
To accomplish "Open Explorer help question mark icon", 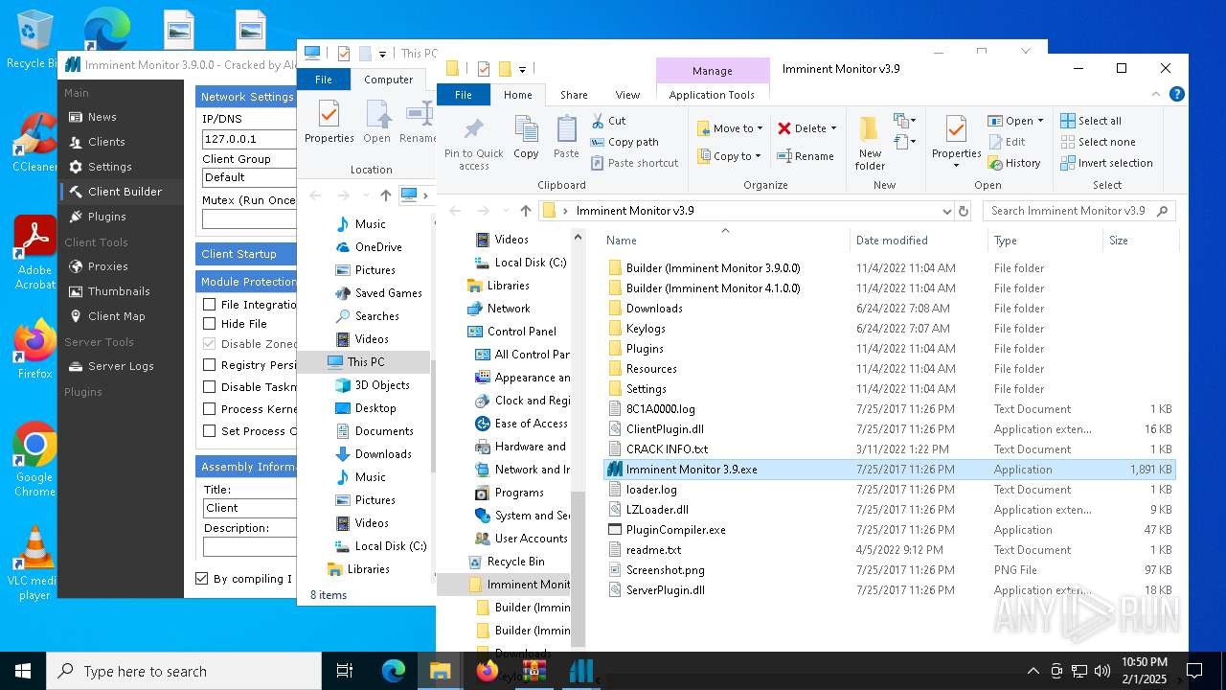I will pos(1177,94).
